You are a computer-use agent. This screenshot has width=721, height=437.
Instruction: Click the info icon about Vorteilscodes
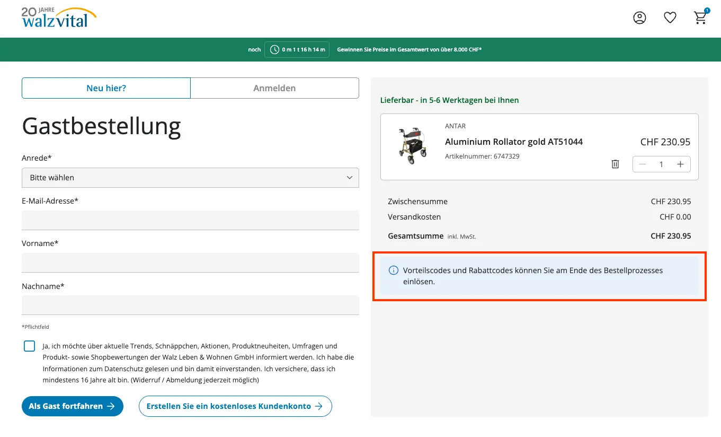coord(393,270)
